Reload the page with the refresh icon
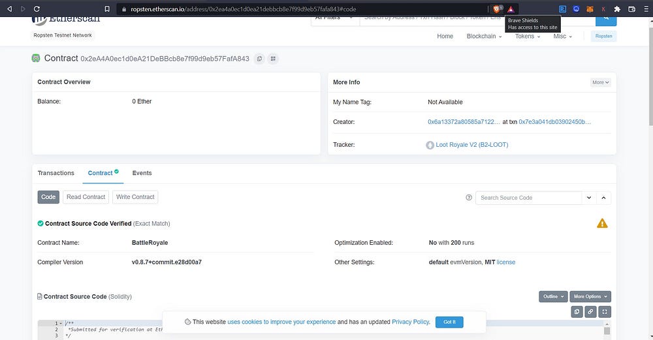This screenshot has height=340, width=653. [37, 8]
